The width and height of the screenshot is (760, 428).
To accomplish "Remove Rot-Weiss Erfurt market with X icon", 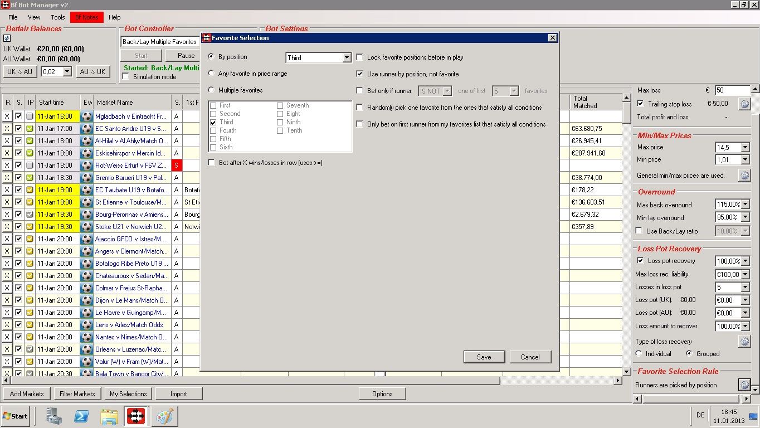I will coord(7,166).
